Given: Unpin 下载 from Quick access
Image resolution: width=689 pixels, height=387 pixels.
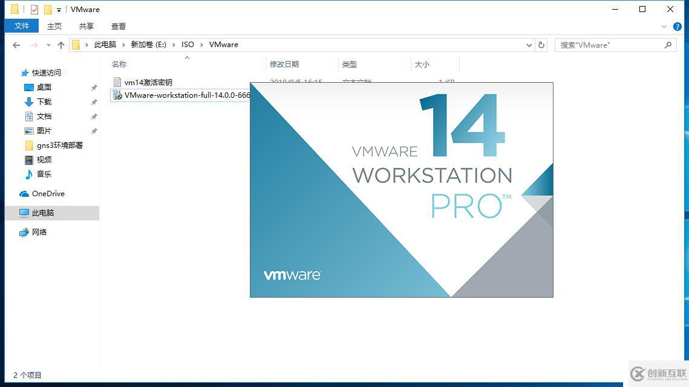Looking at the screenshot, I should (94, 101).
